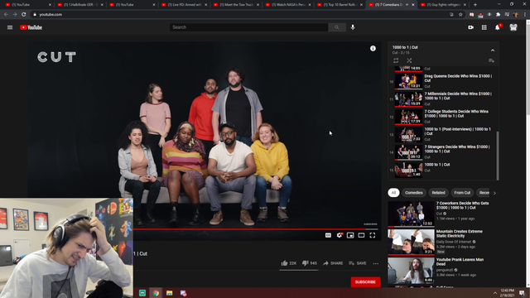Screen dimensions: 530x298
Task: Click the search magnifier button
Action: tap(337, 27)
